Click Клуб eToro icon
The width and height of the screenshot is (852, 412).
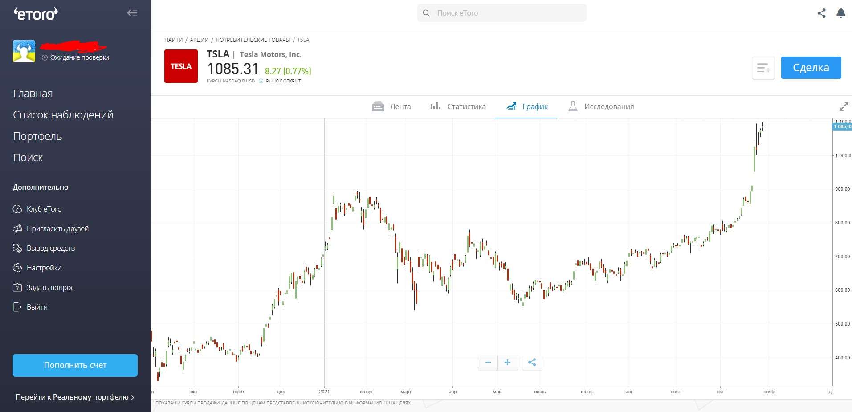[x=17, y=209]
